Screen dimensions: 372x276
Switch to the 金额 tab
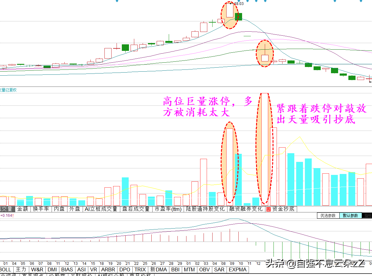coord(23,209)
